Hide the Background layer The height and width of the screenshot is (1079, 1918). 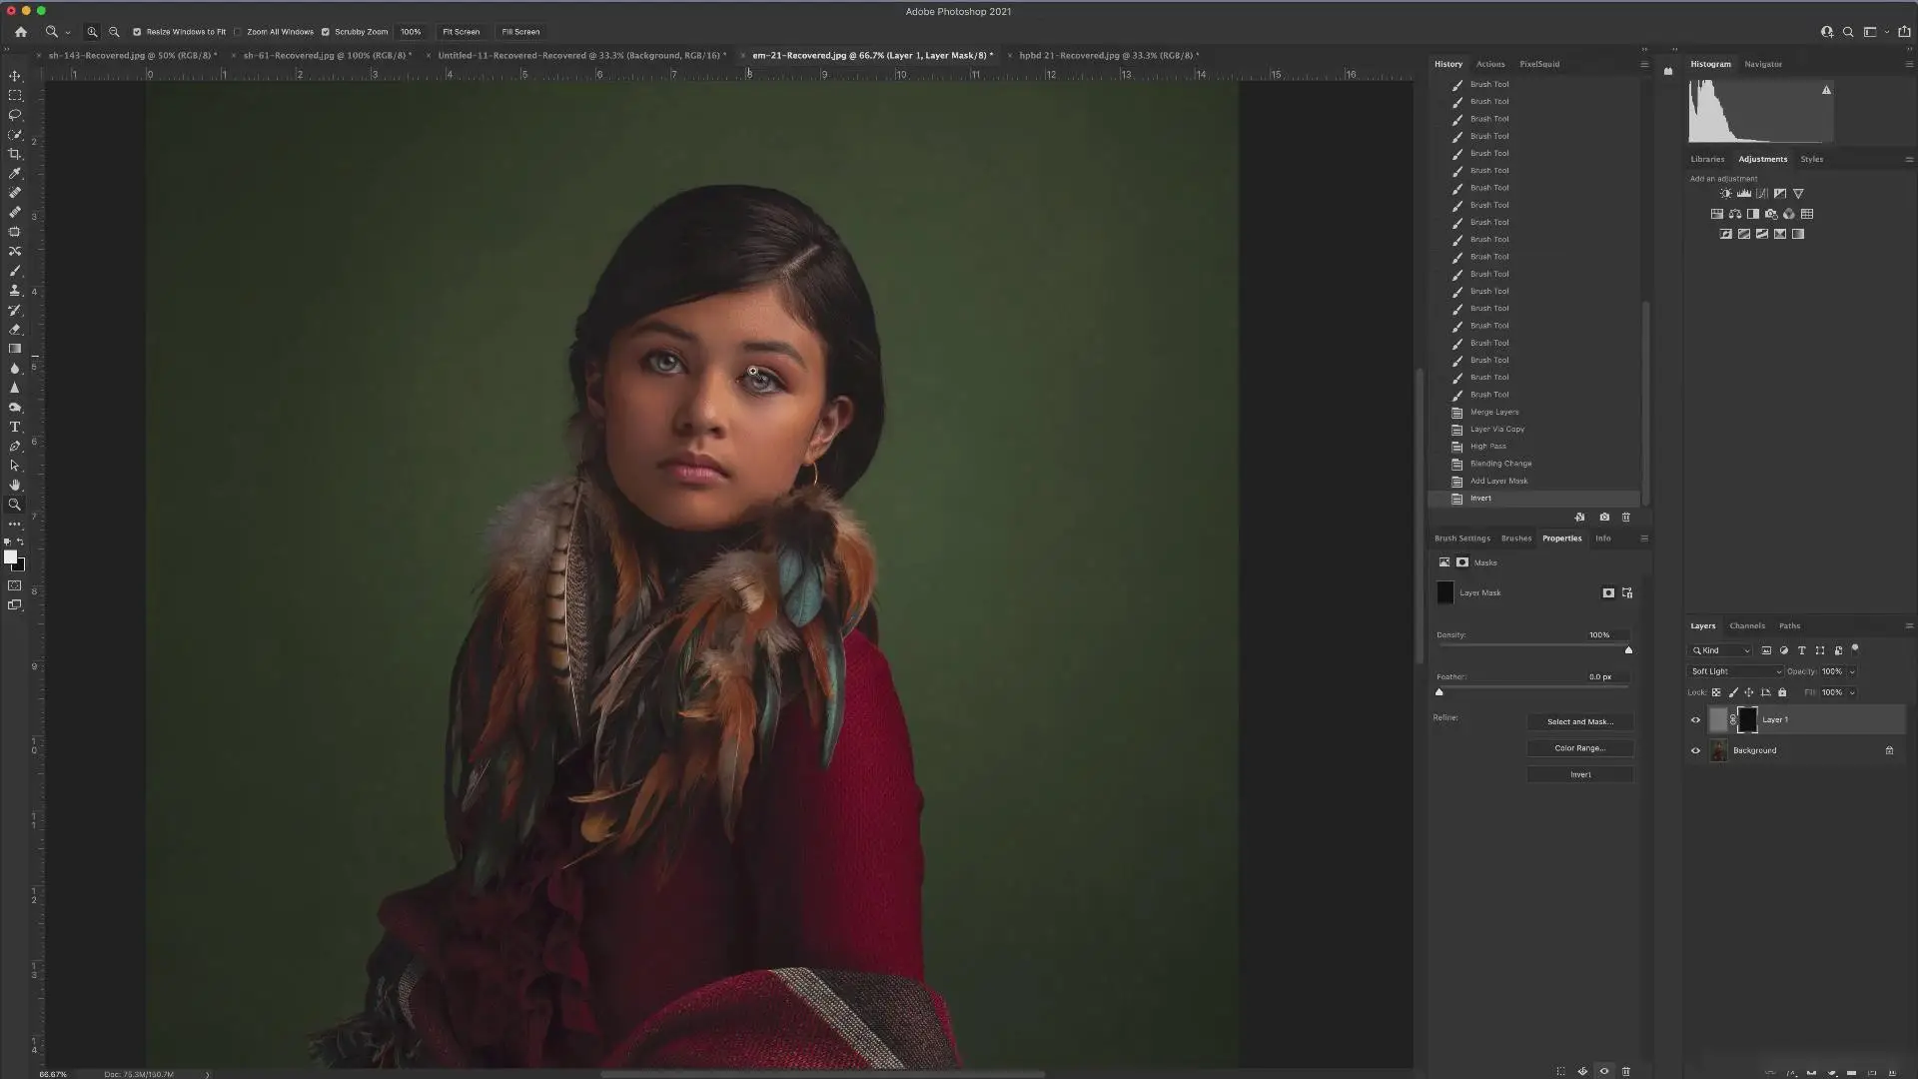[1695, 750]
